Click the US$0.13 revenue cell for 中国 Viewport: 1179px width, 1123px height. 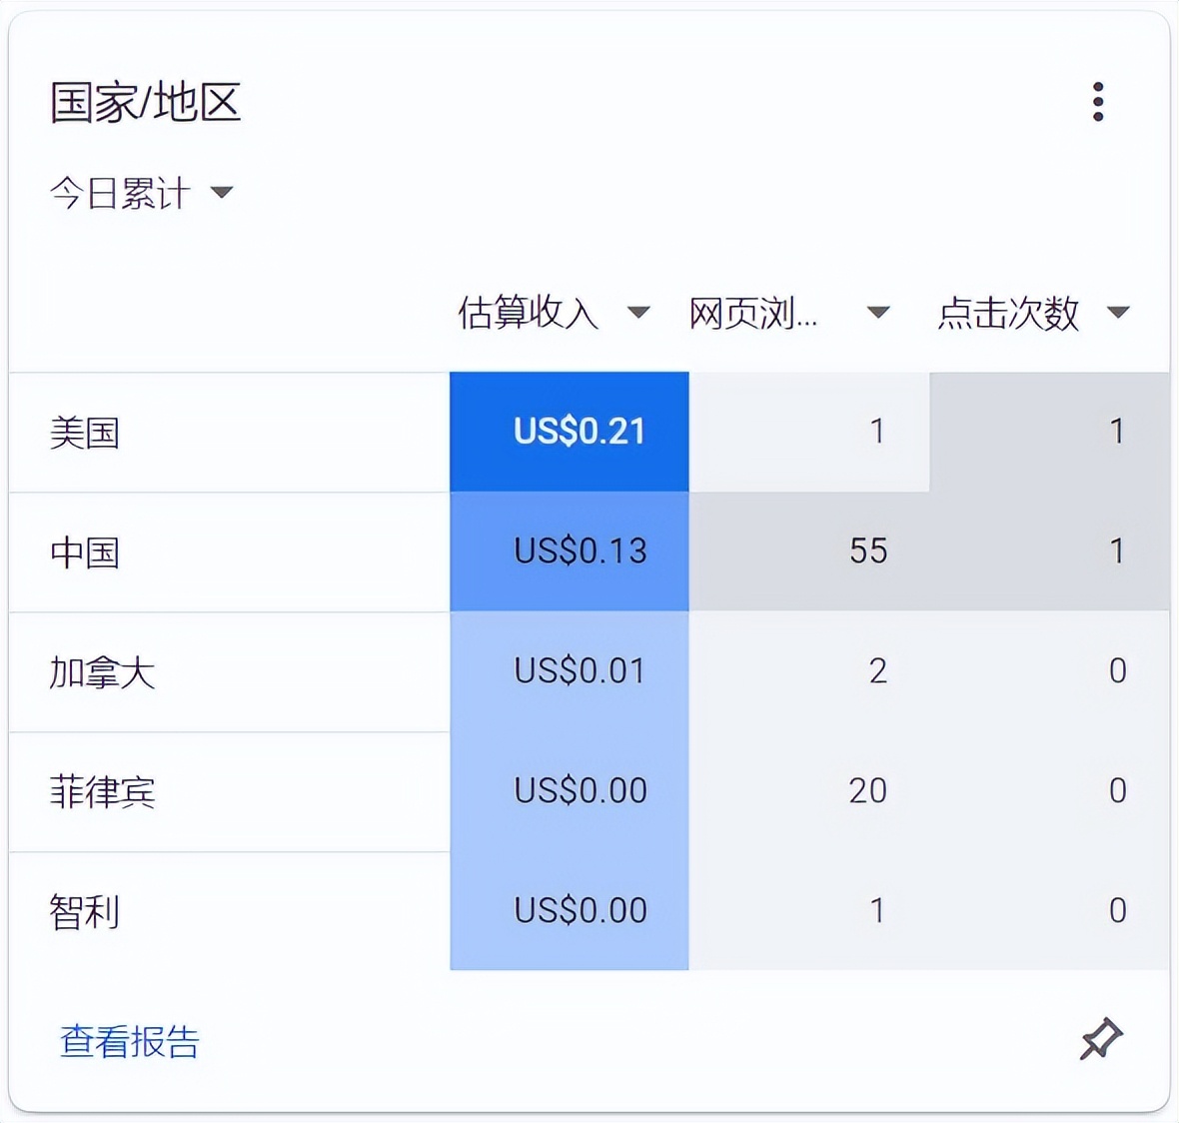pos(578,551)
